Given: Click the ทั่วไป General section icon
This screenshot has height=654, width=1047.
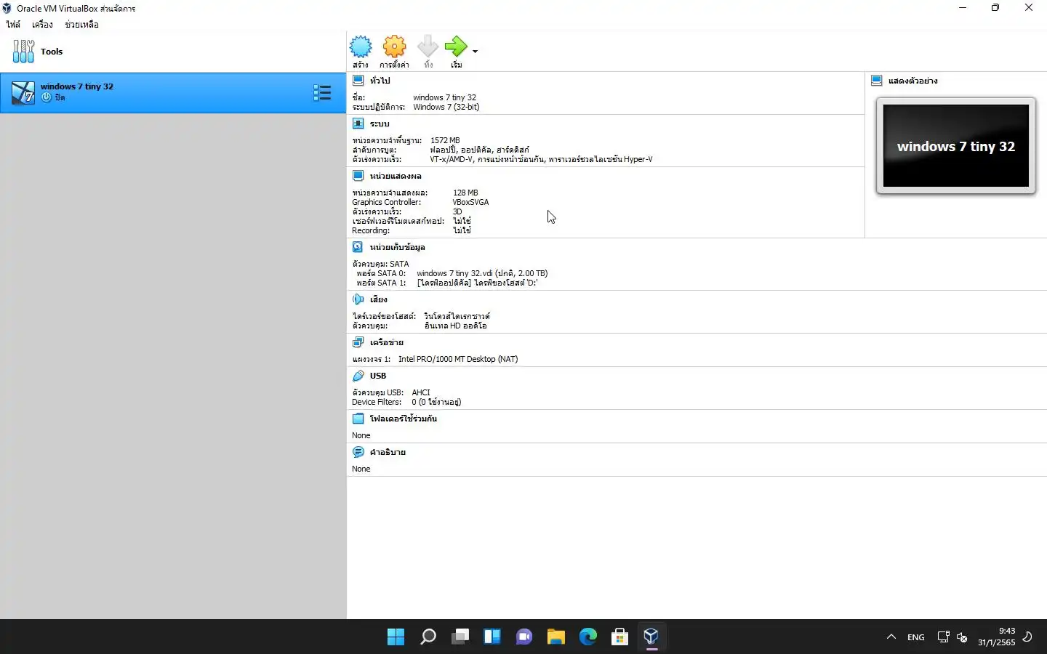Looking at the screenshot, I should (358, 81).
